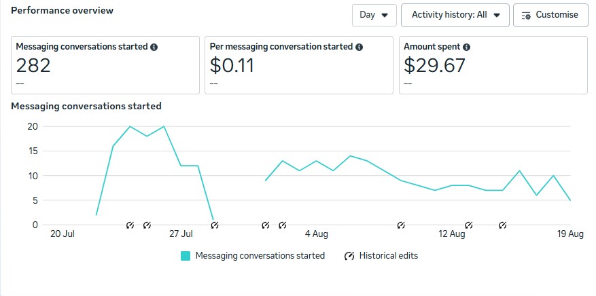Click historical edit marker where line drops to zero

point(215,225)
